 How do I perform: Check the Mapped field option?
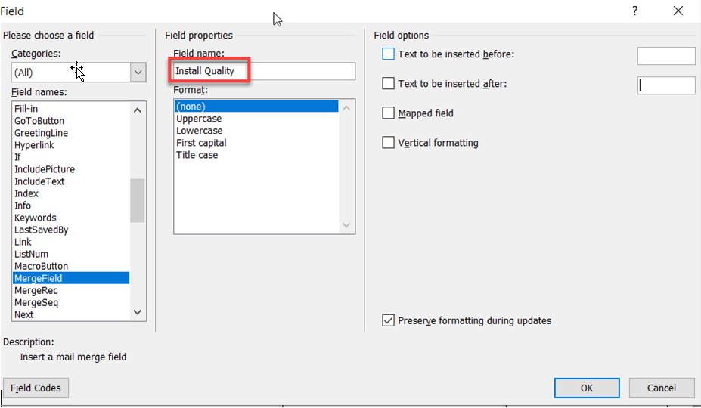tap(389, 113)
